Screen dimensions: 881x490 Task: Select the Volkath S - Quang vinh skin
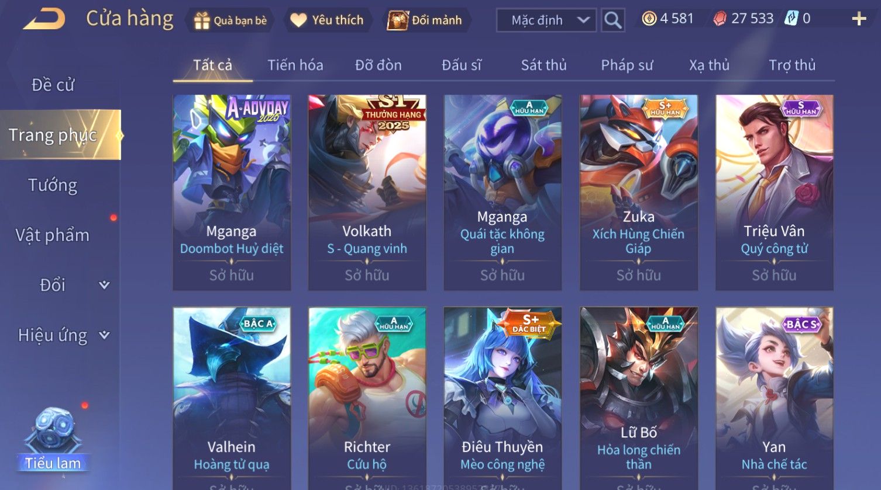coord(367,193)
